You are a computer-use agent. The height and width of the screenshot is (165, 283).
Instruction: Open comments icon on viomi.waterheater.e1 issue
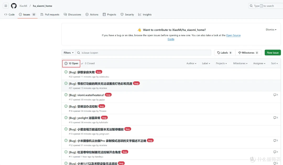click(276, 95)
